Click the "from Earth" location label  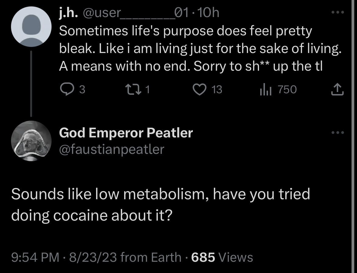(x=151, y=257)
